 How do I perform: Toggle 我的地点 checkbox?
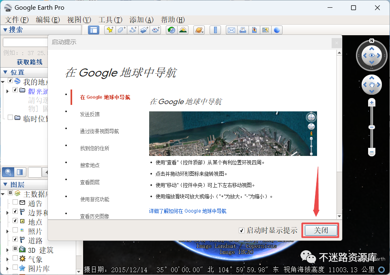coord(10,81)
